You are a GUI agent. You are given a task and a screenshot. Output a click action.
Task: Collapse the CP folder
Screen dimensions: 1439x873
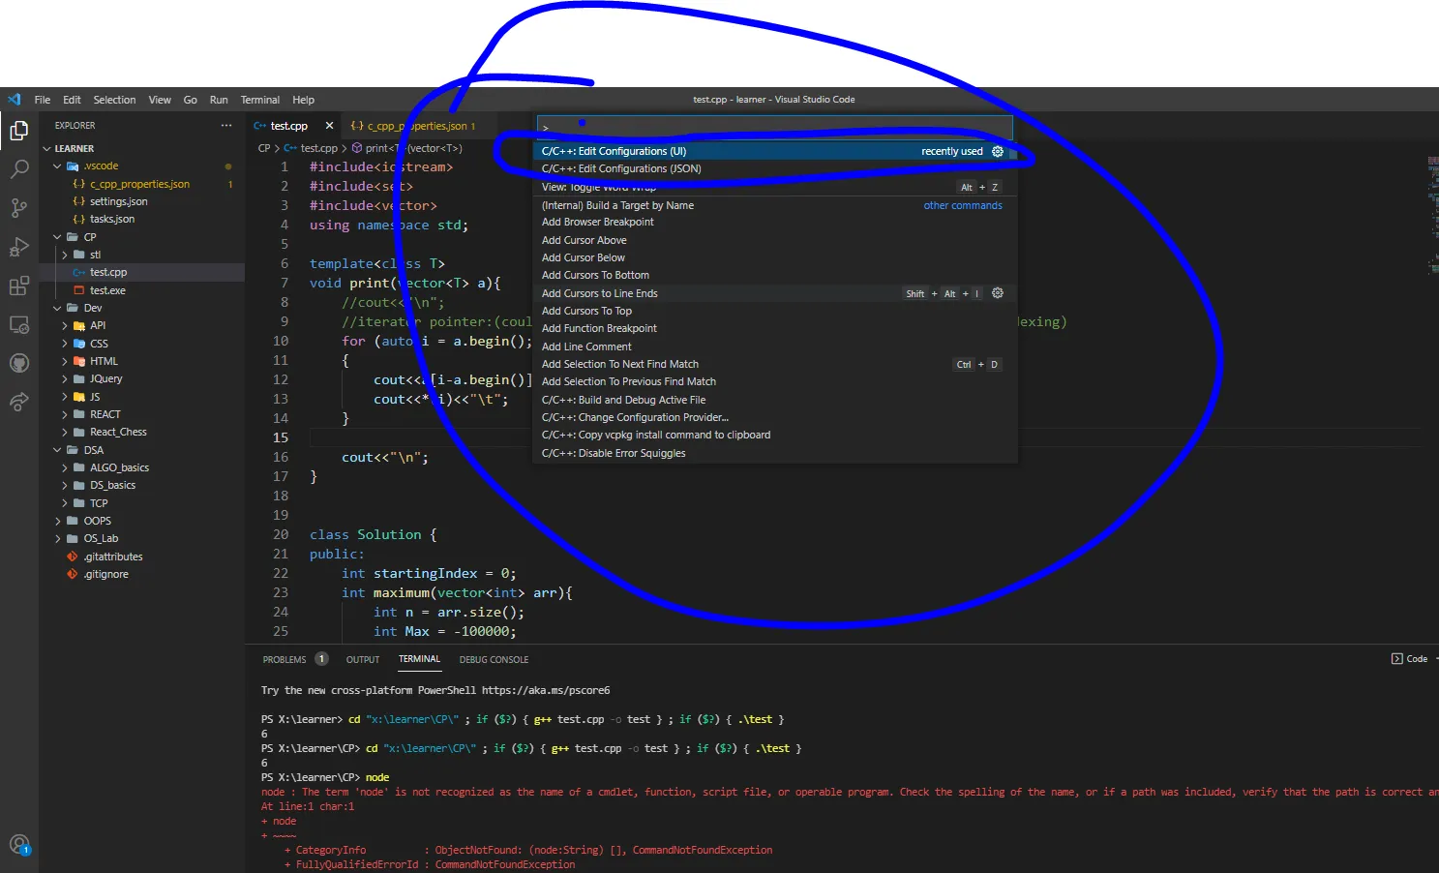tap(141, 237)
